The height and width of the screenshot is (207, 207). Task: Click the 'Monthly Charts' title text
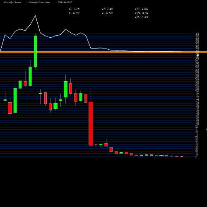(x=12, y=2)
